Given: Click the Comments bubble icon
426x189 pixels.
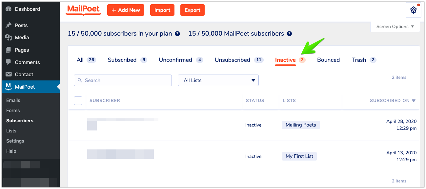Looking at the screenshot, I should (x=9, y=62).
